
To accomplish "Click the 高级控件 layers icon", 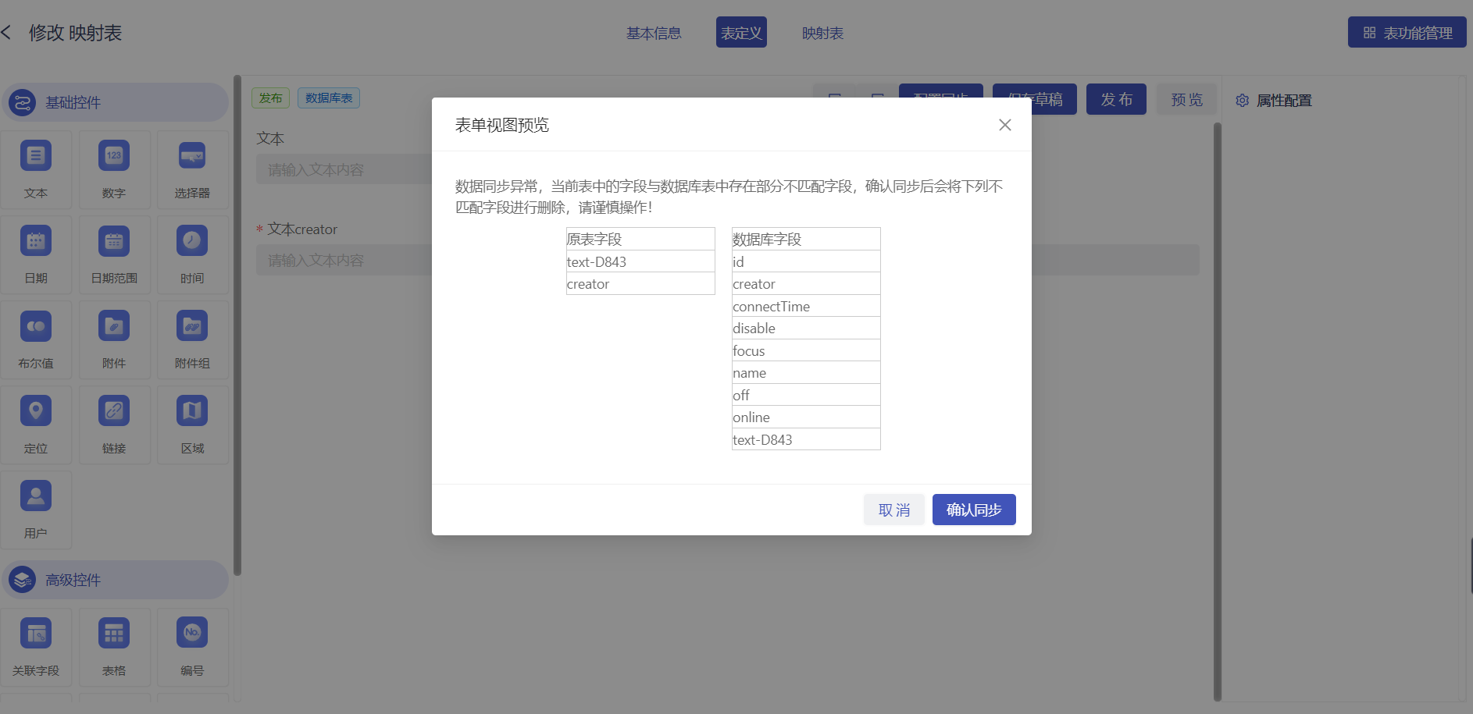I will (x=23, y=580).
